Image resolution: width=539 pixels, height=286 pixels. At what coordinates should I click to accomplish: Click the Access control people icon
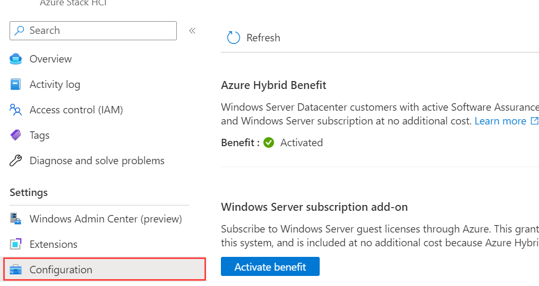(x=16, y=110)
